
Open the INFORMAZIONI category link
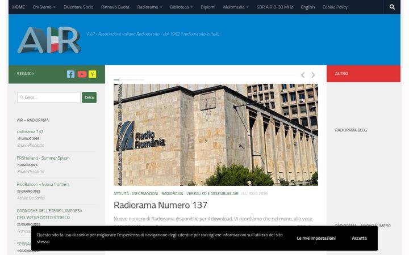145,194
